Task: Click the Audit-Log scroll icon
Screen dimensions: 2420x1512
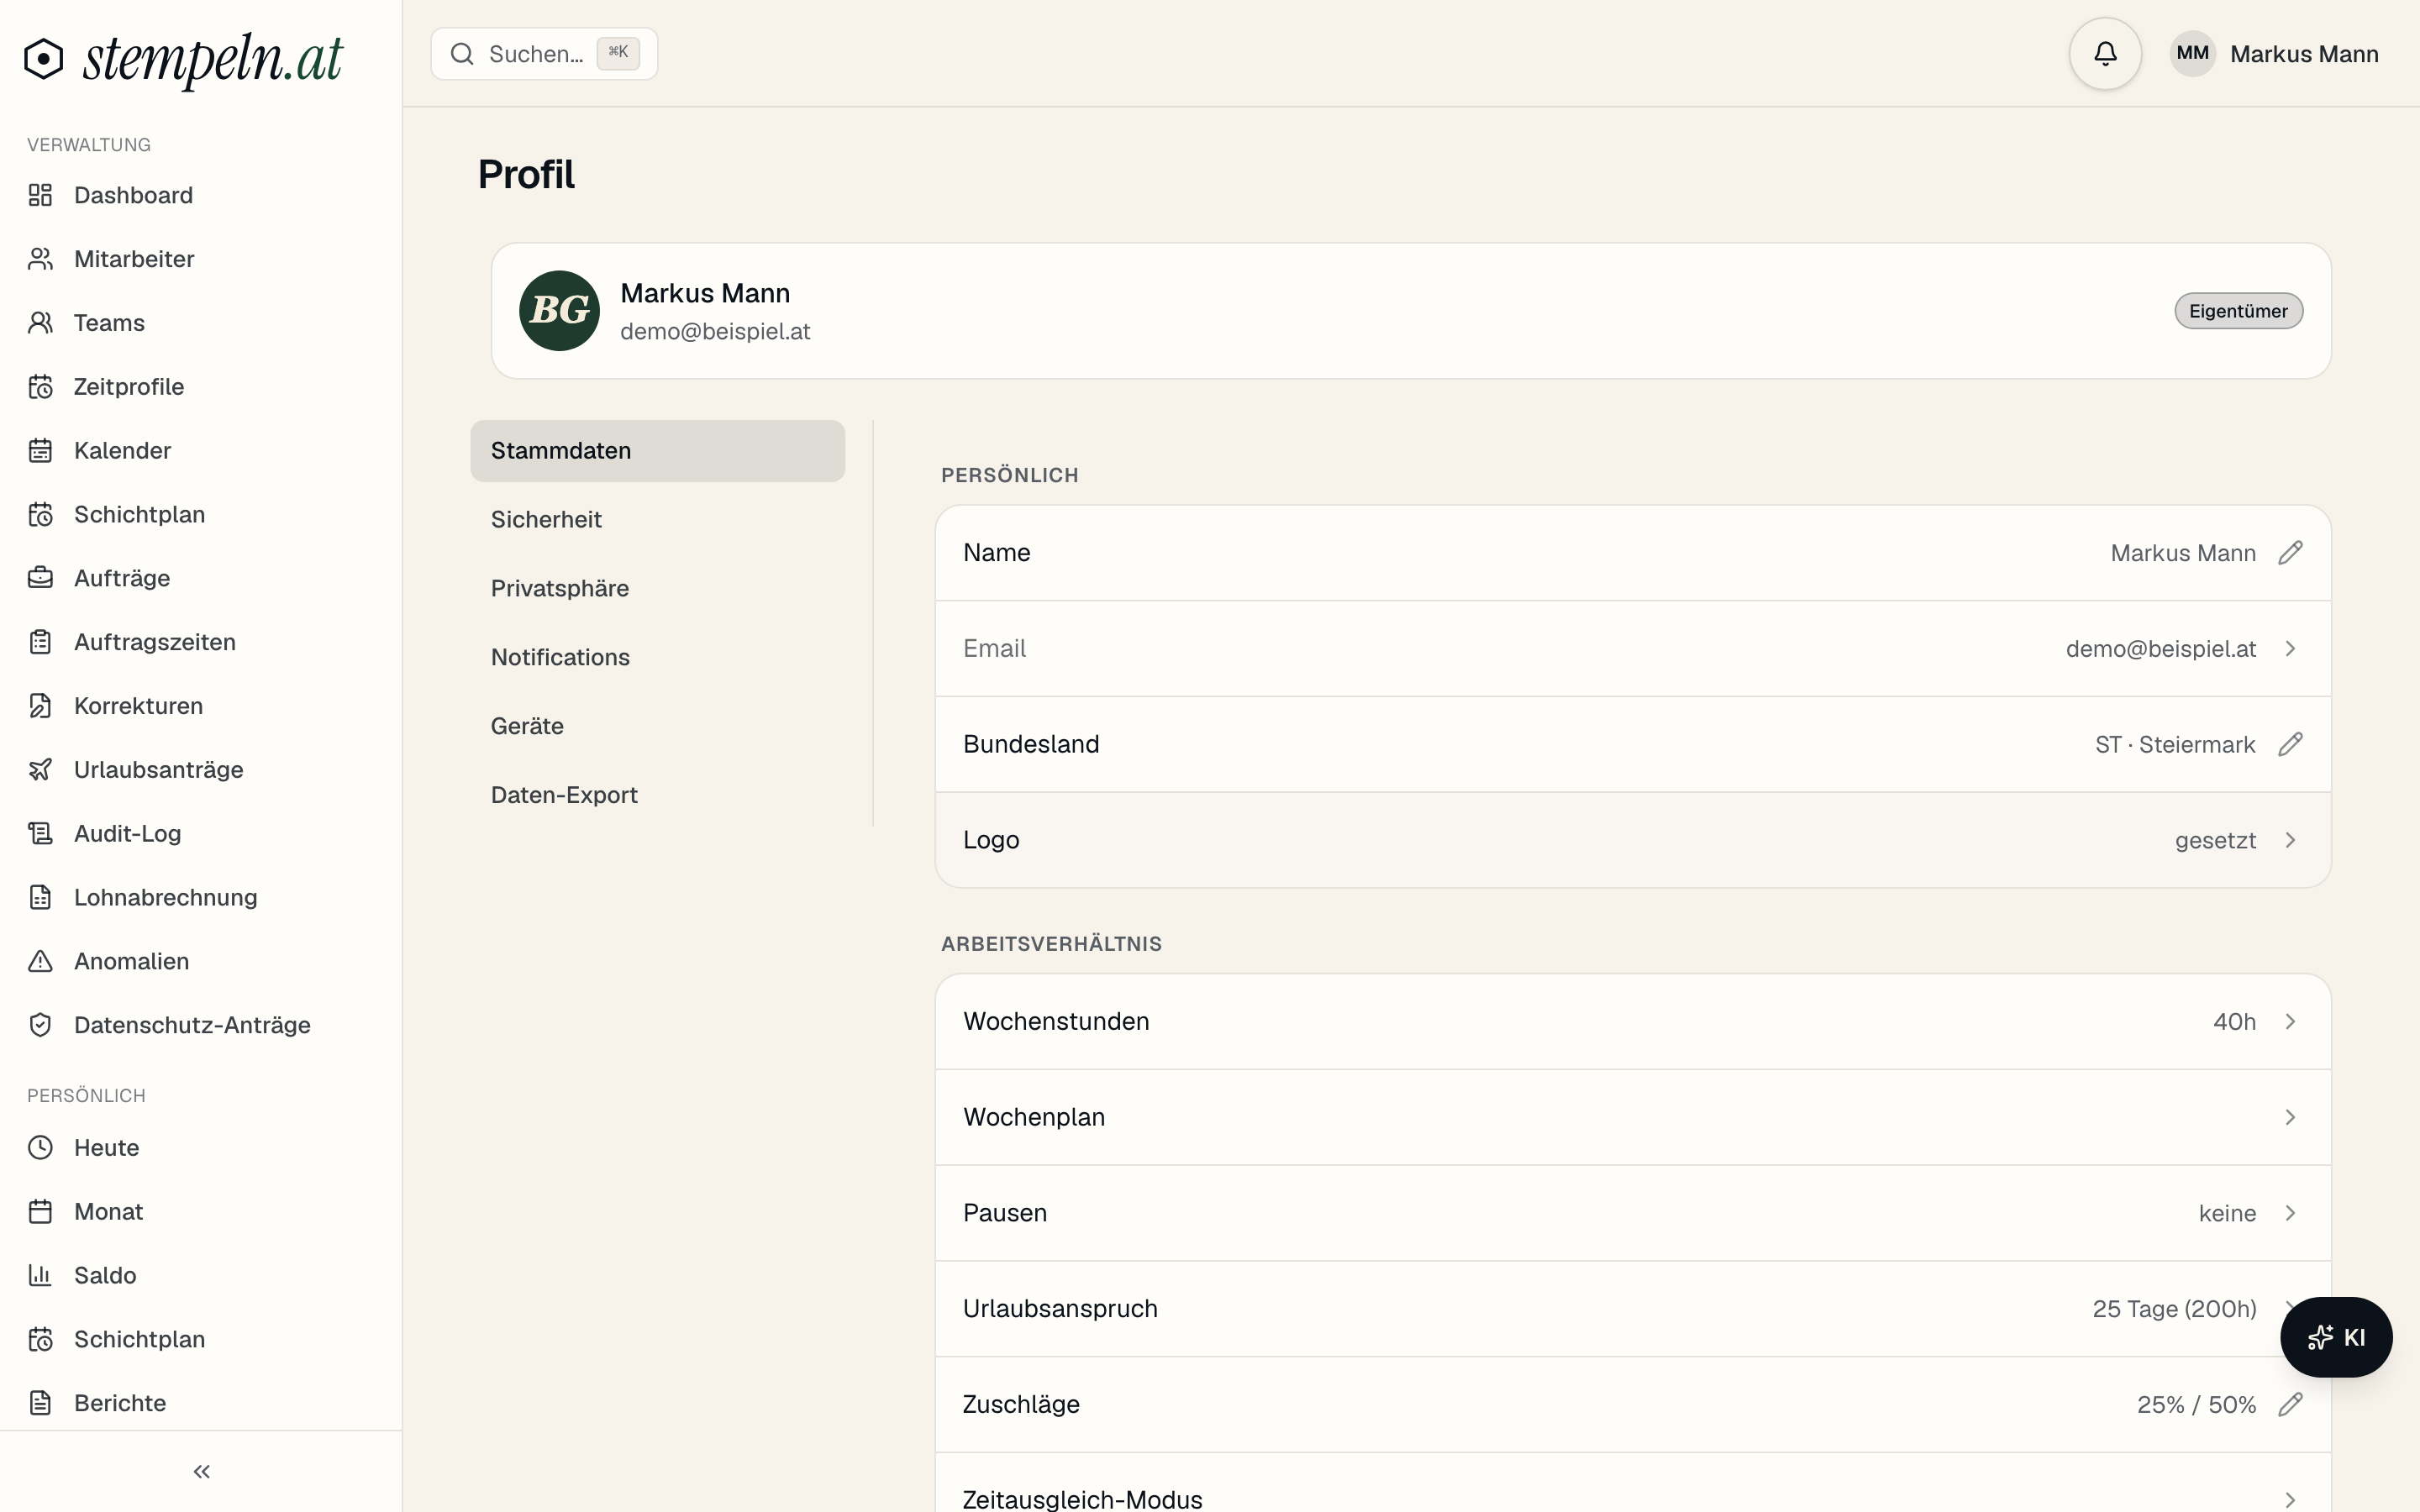Action: [x=40, y=833]
